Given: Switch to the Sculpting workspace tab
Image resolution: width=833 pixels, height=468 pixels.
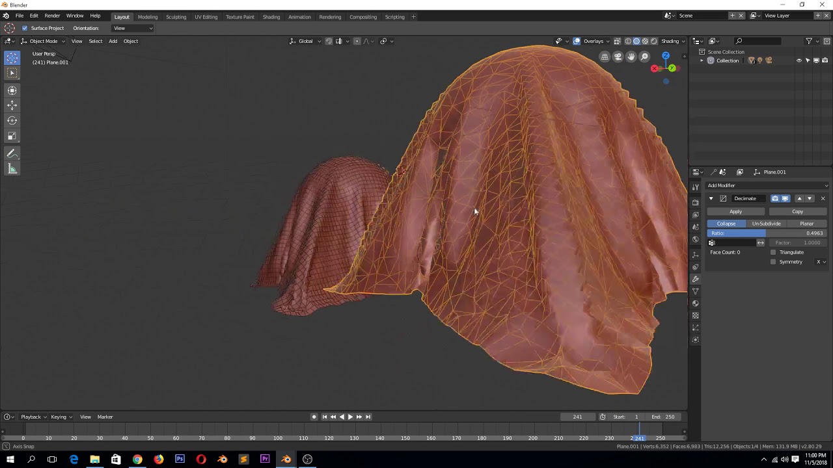Looking at the screenshot, I should (x=176, y=17).
